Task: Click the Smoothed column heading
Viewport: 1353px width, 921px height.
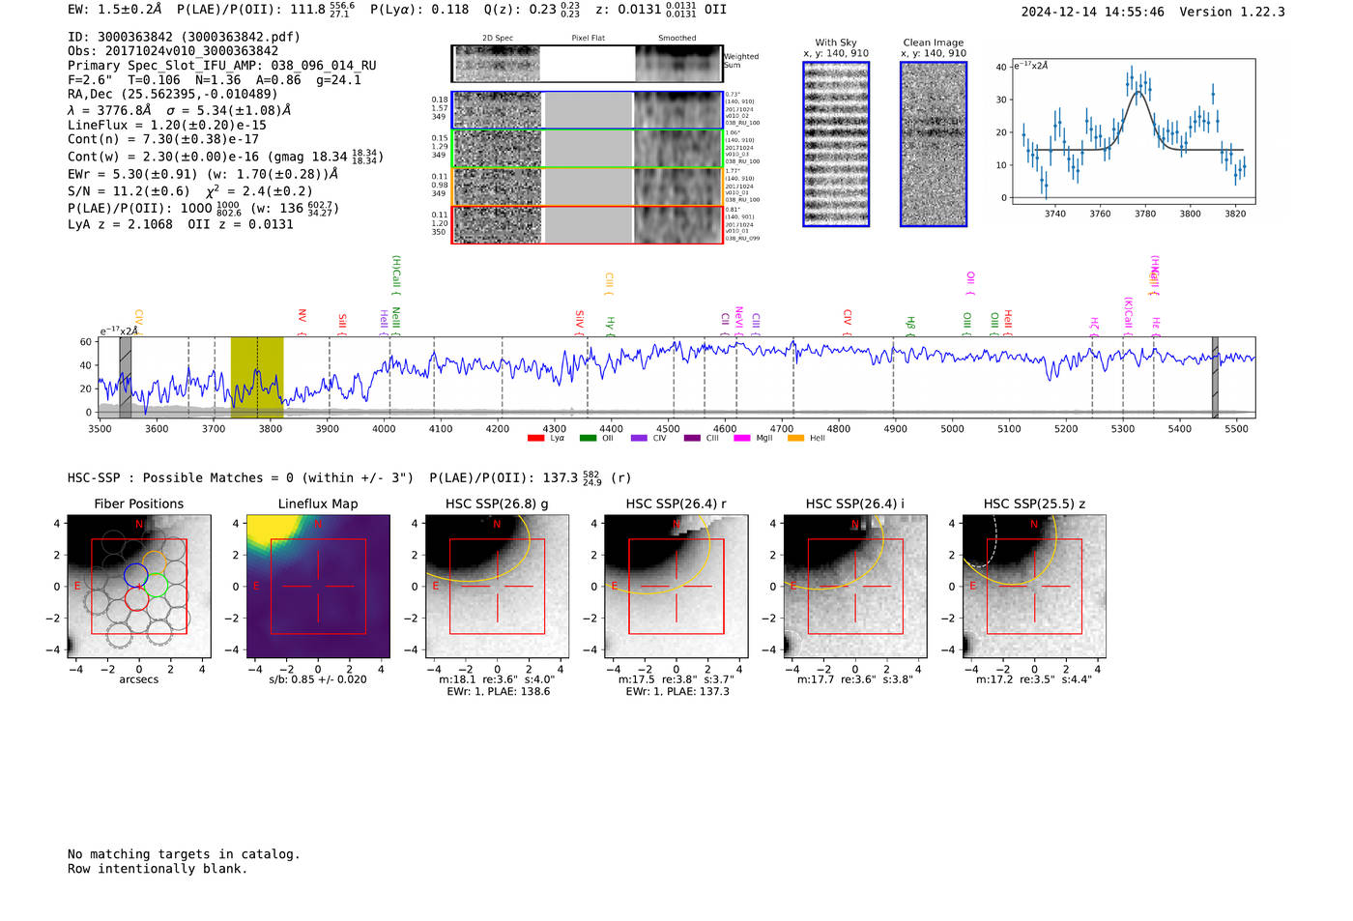Action: (x=676, y=39)
